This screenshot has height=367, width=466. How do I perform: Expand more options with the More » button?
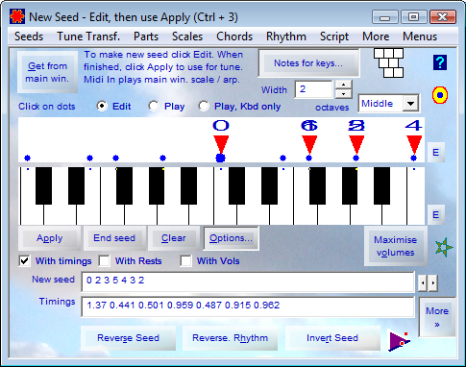click(437, 317)
